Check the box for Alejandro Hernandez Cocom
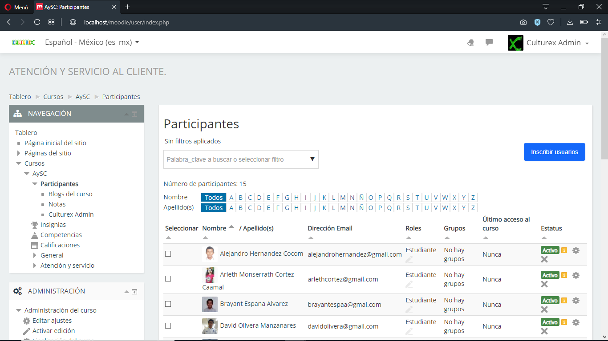The width and height of the screenshot is (608, 341). (168, 254)
